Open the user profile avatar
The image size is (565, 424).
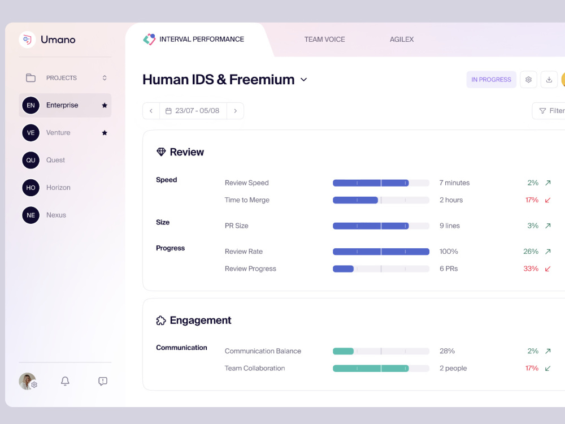click(27, 381)
